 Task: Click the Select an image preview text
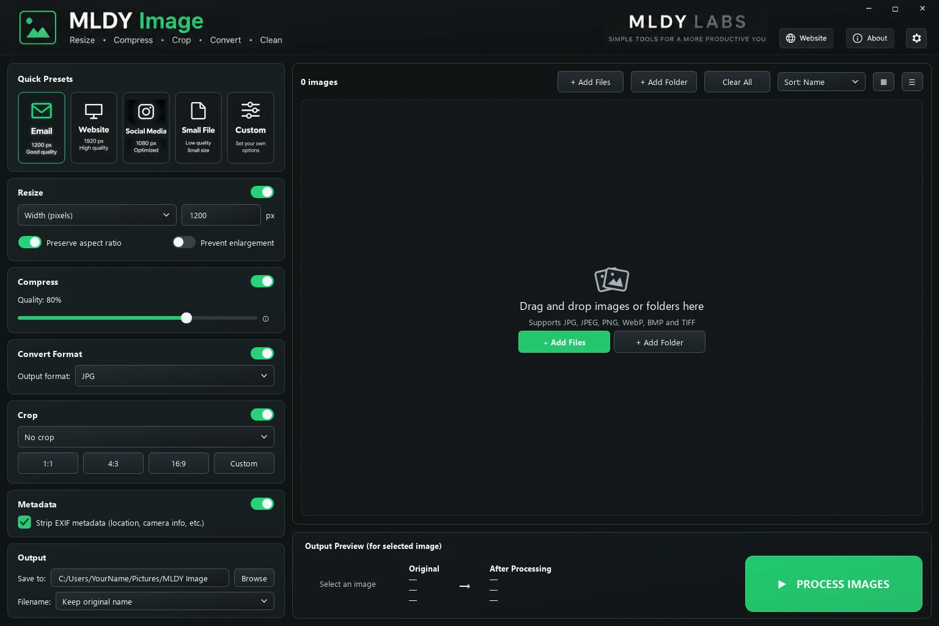coord(348,584)
